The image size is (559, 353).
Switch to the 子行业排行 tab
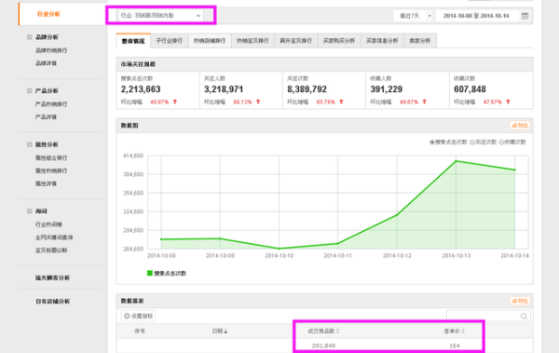[x=169, y=41]
